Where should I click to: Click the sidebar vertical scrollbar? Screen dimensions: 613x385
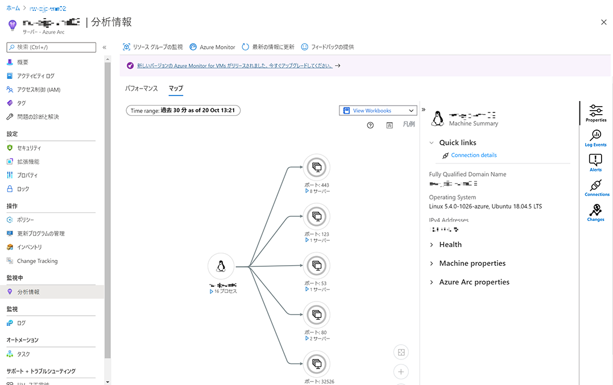pyautogui.click(x=107, y=211)
